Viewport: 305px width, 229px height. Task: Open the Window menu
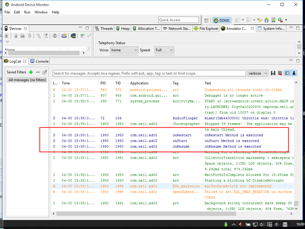(41, 12)
